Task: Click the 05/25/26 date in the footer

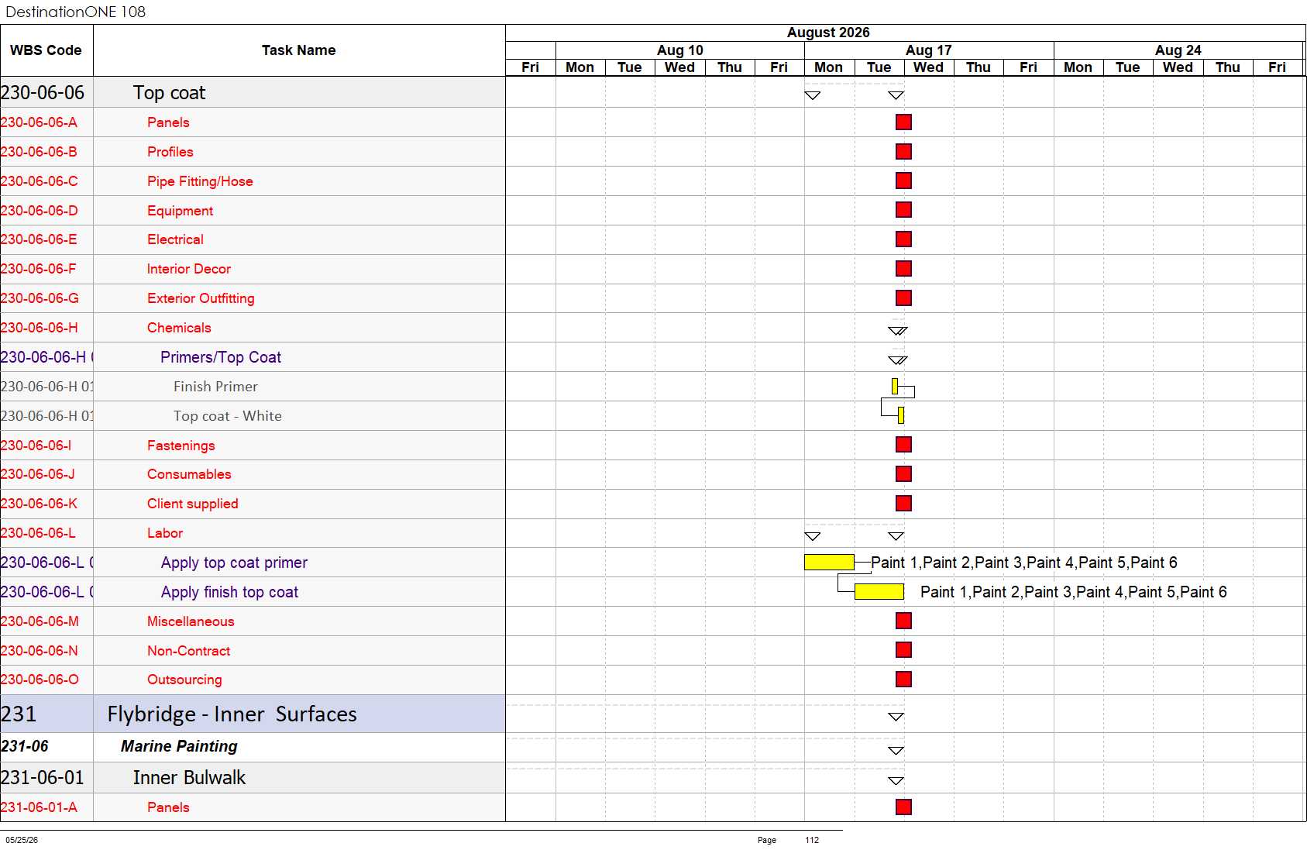Action: pos(22,840)
